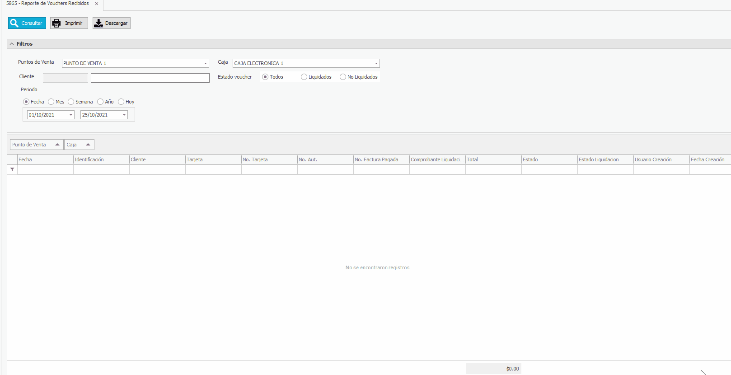Switch to the 5865 Reporte de Vouchers tab

pos(47,4)
